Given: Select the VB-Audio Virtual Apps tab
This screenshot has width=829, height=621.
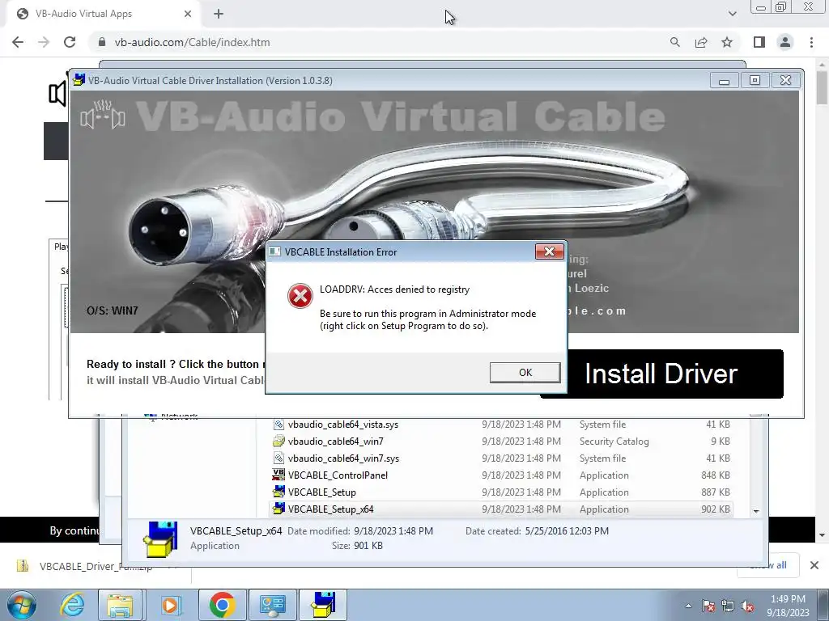Looking at the screenshot, I should point(104,14).
